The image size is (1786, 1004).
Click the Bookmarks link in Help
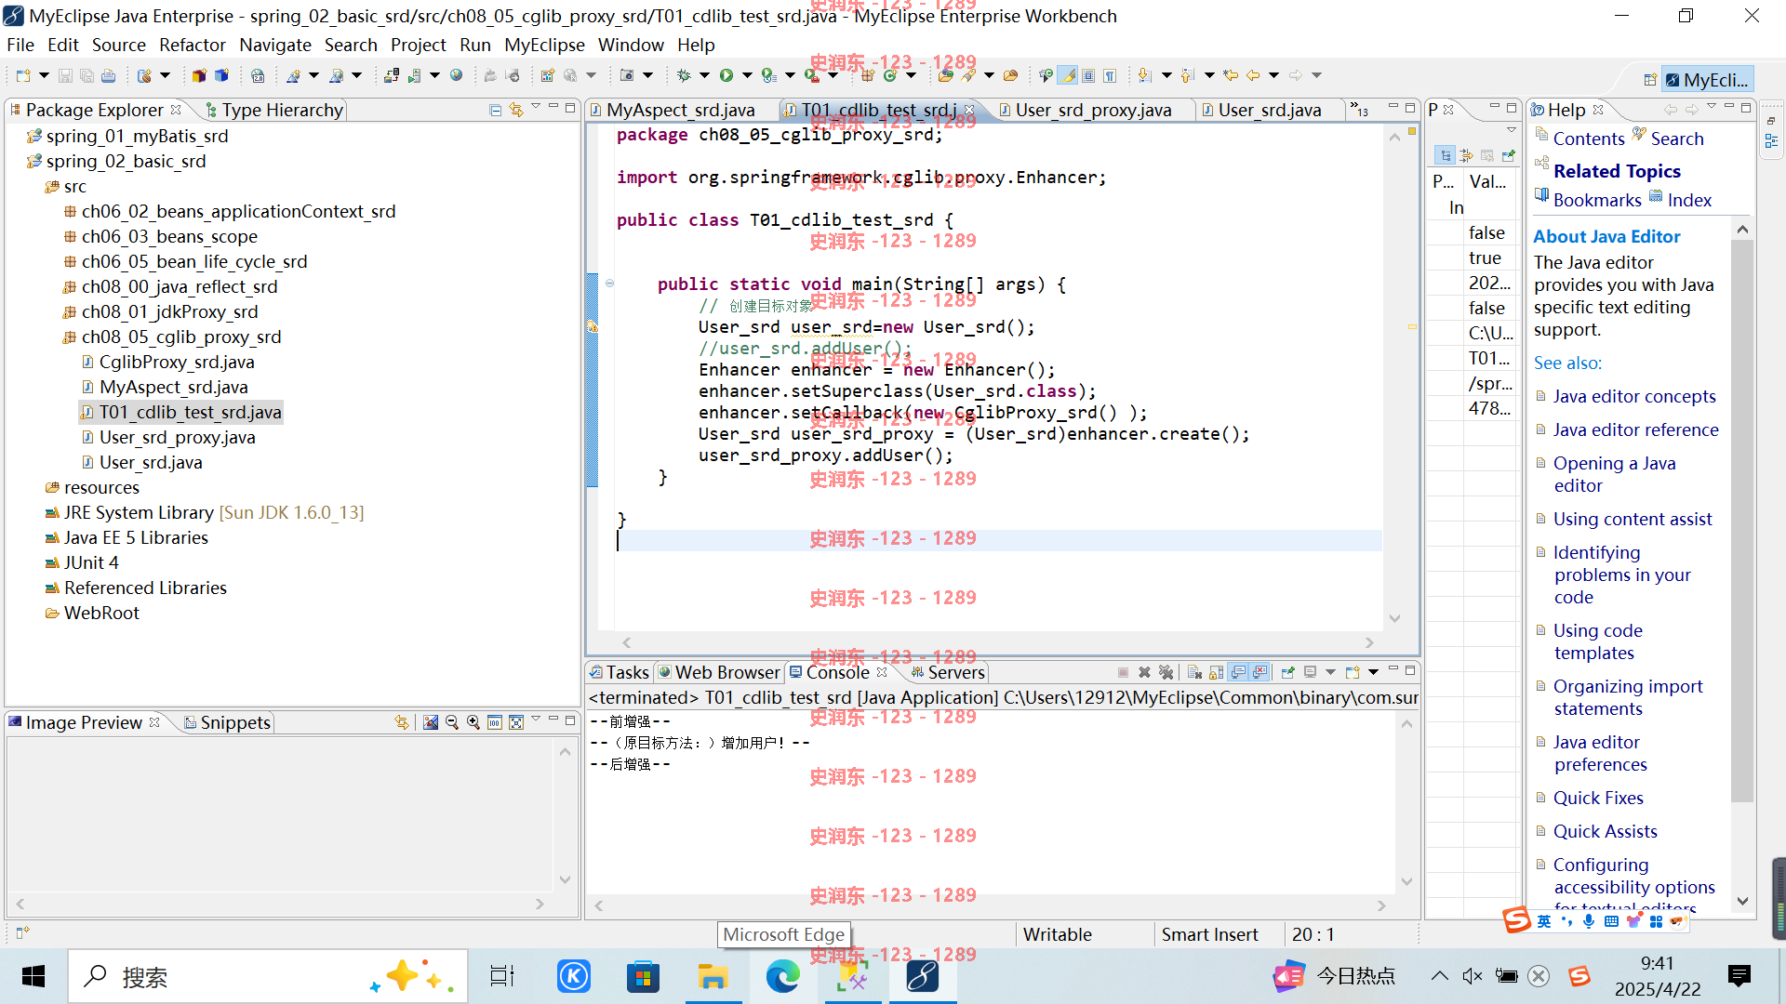coord(1597,200)
